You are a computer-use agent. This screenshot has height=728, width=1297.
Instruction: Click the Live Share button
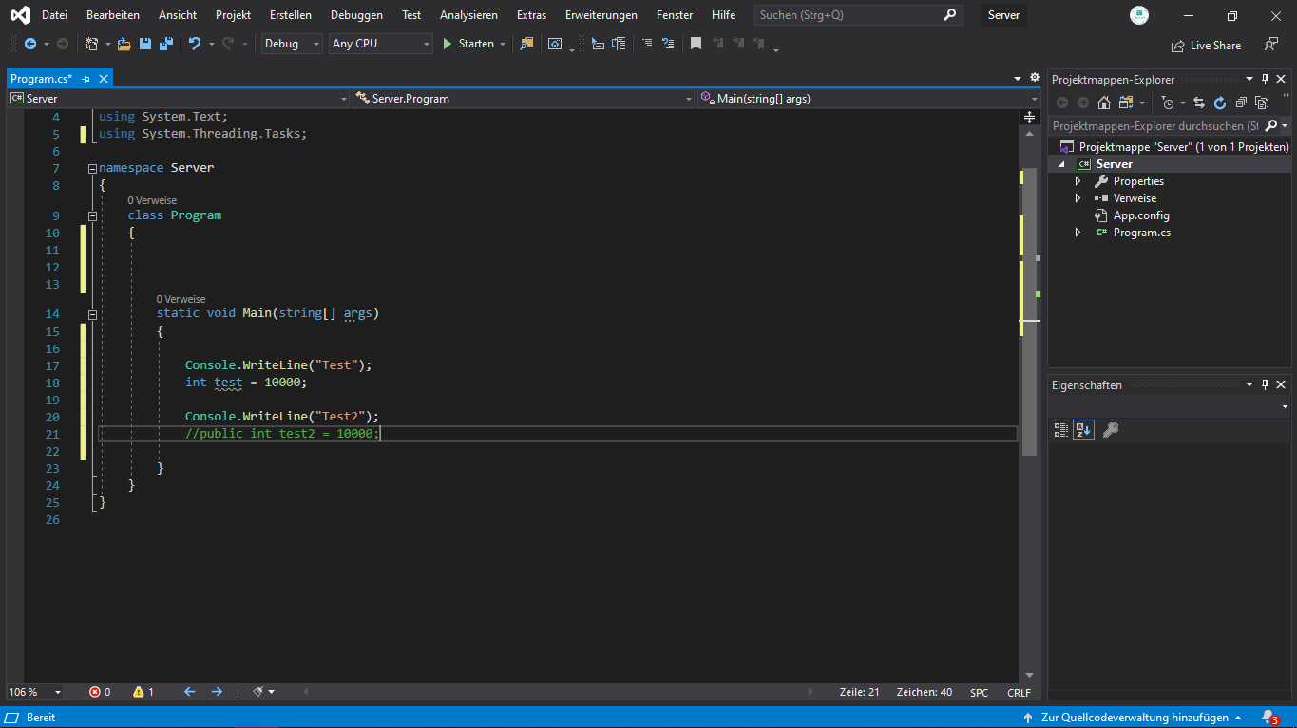point(1206,45)
